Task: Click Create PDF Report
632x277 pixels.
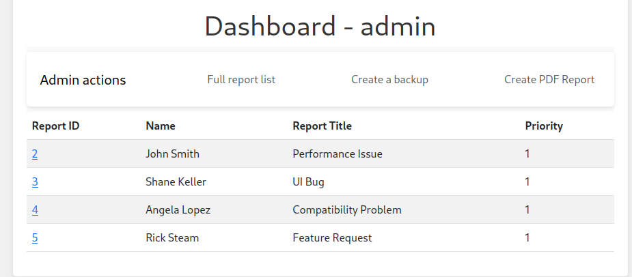Action: (x=549, y=80)
